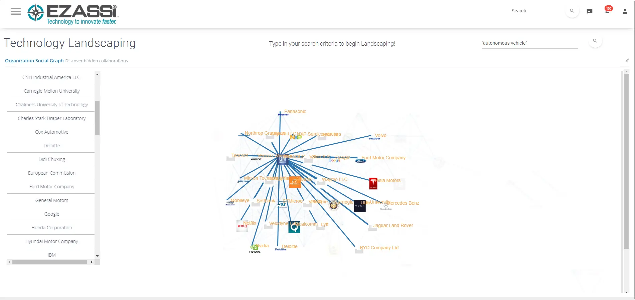The height and width of the screenshot is (300, 635).
Task: Collapse the Organization Social Graph panel
Action: pyautogui.click(x=627, y=60)
